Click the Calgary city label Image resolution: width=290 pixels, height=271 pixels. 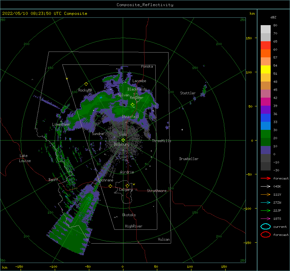[126, 189]
